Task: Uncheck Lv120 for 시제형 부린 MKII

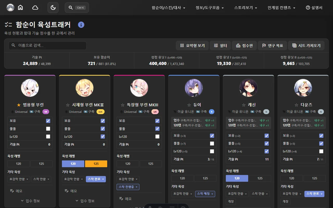Action: tap(103, 136)
